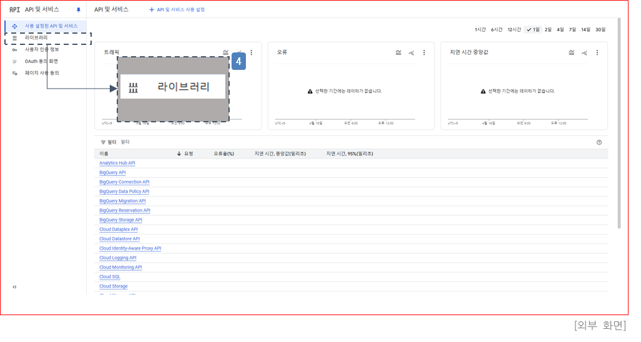Open the Cloud Dataplex API link

point(119,229)
